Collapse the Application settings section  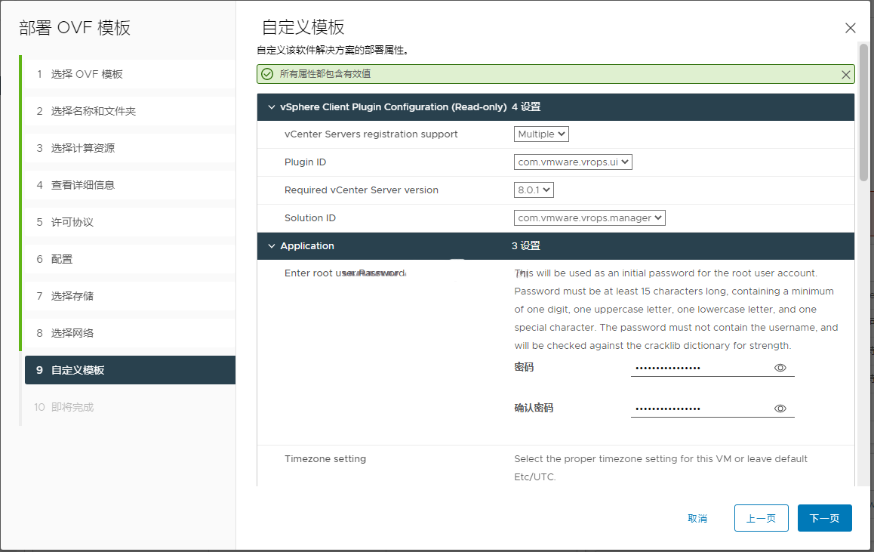coord(272,246)
